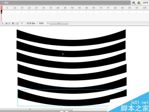Click the 100% zoom level box
The width and height of the screenshot is (149, 112).
pos(145,3)
